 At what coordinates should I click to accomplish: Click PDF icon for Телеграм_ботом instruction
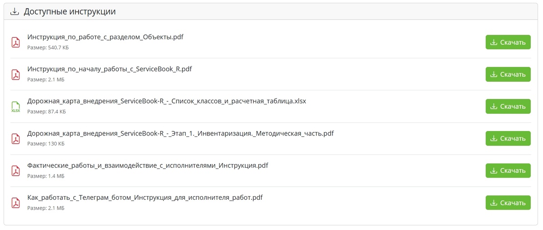16,203
